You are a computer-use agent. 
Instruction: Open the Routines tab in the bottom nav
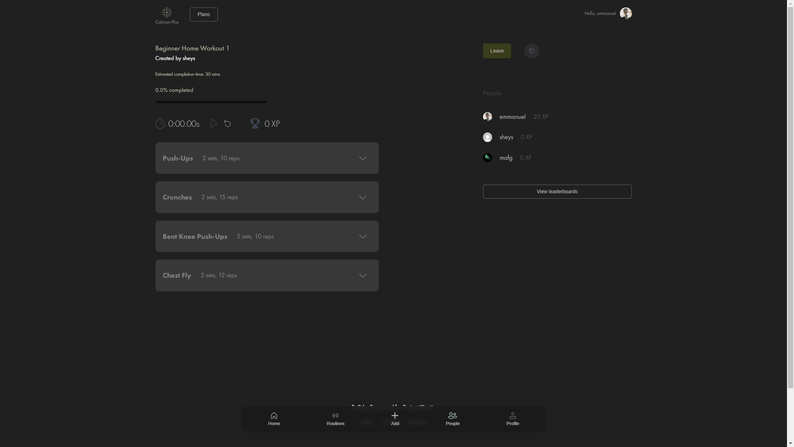pyautogui.click(x=335, y=418)
